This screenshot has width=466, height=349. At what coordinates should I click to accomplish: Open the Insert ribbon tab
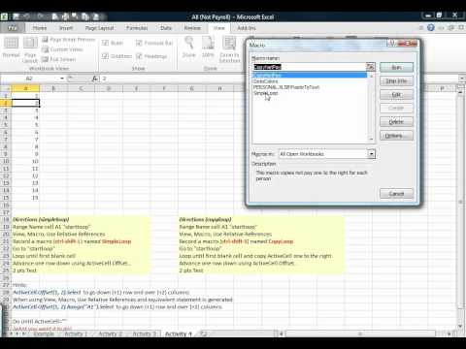click(66, 28)
